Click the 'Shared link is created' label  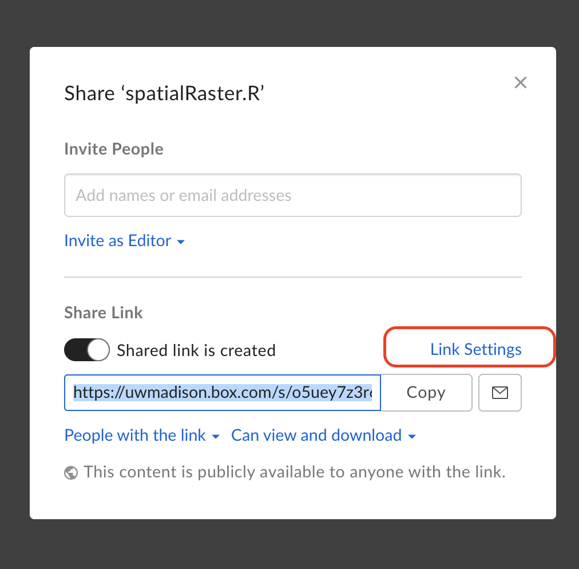coord(196,350)
